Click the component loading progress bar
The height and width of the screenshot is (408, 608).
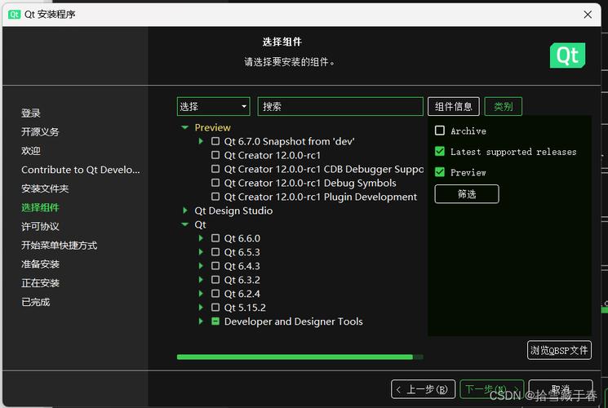coord(300,357)
